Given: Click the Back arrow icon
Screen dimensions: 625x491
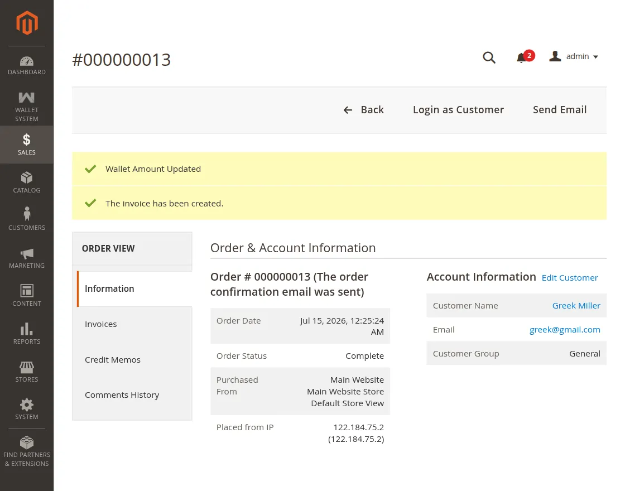Looking at the screenshot, I should point(348,110).
